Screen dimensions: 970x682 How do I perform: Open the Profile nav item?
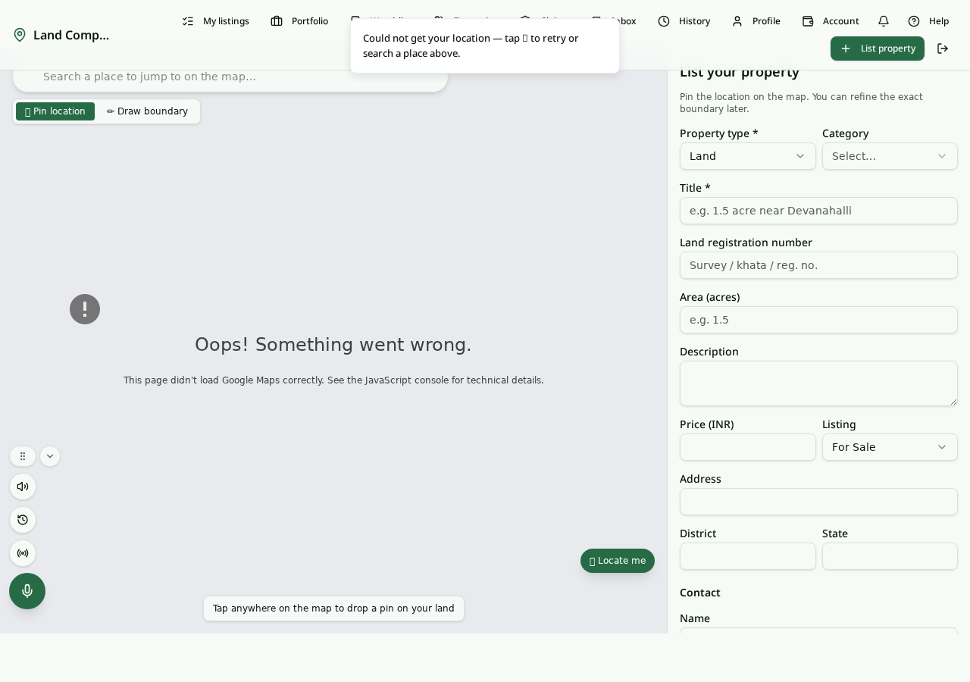pos(756,21)
